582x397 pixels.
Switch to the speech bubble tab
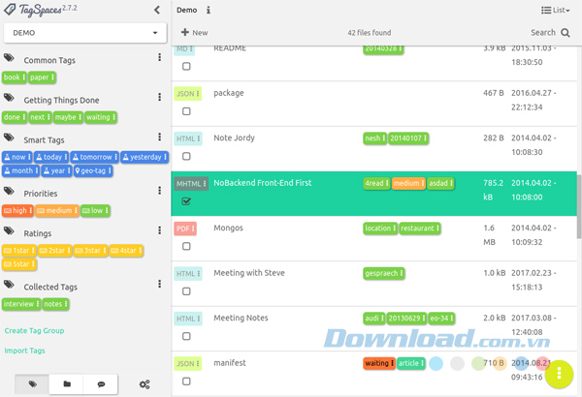click(101, 384)
